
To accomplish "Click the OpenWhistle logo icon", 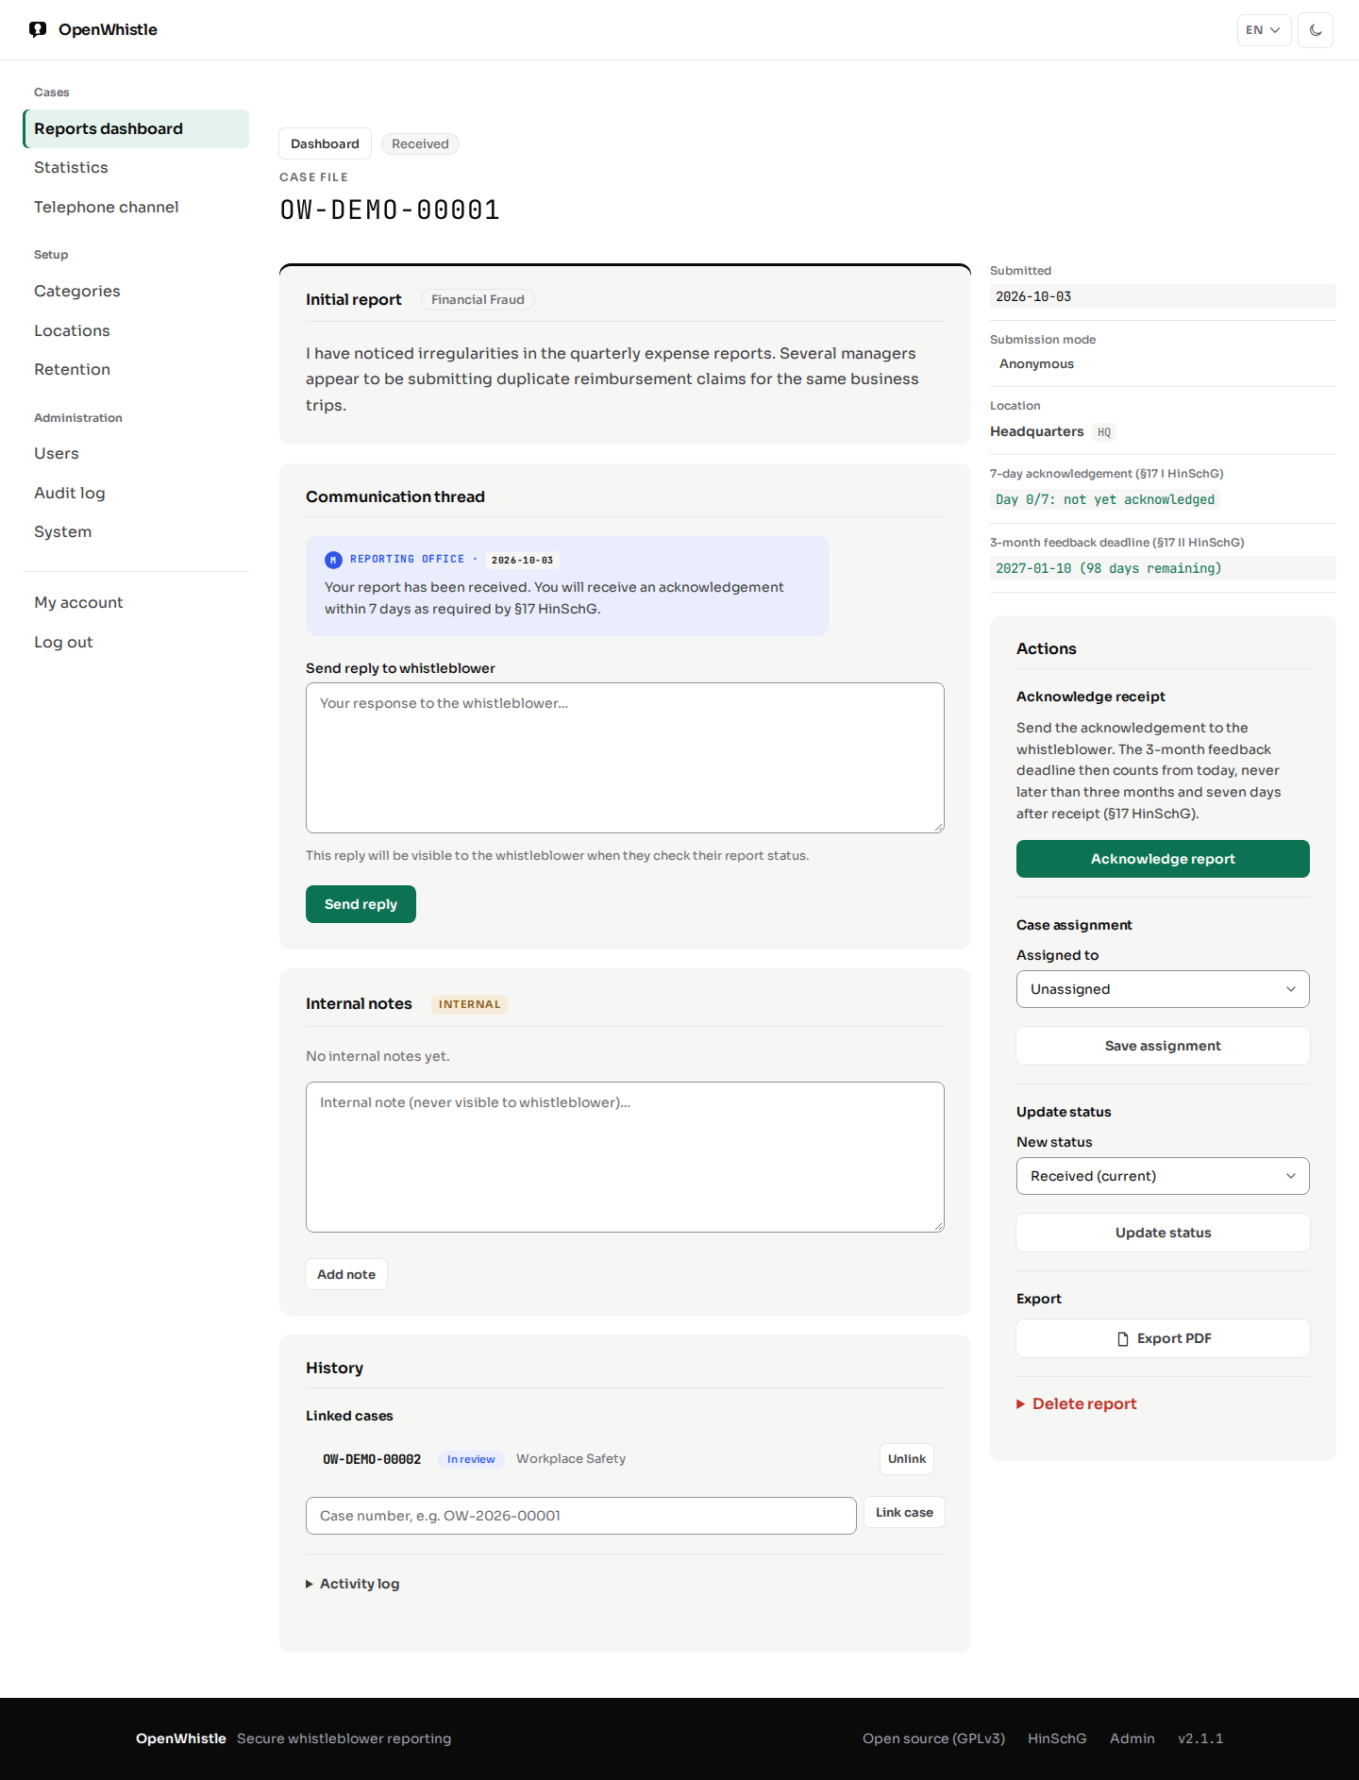I will [38, 29].
